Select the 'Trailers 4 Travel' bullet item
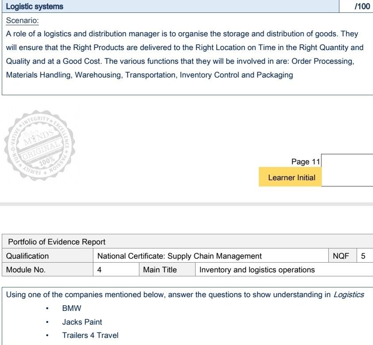 (x=90, y=335)
